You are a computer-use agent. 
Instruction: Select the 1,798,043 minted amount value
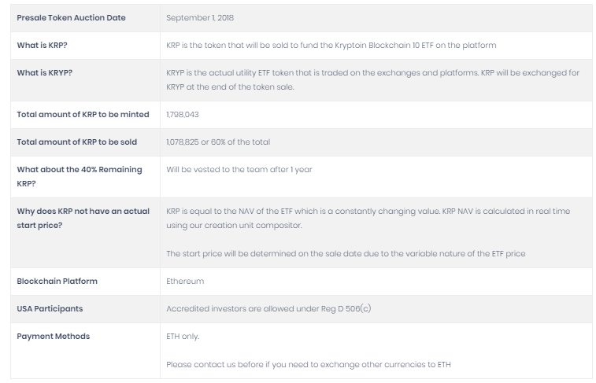[183, 115]
